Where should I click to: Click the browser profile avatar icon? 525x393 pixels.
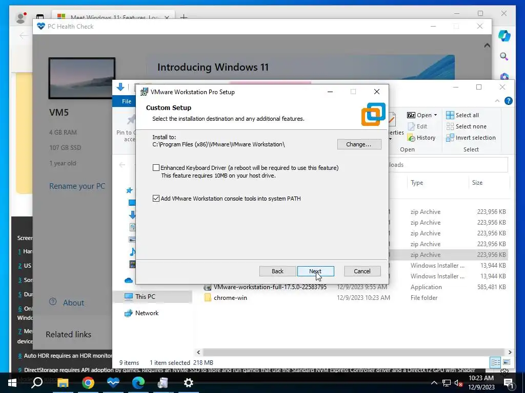(x=21, y=18)
